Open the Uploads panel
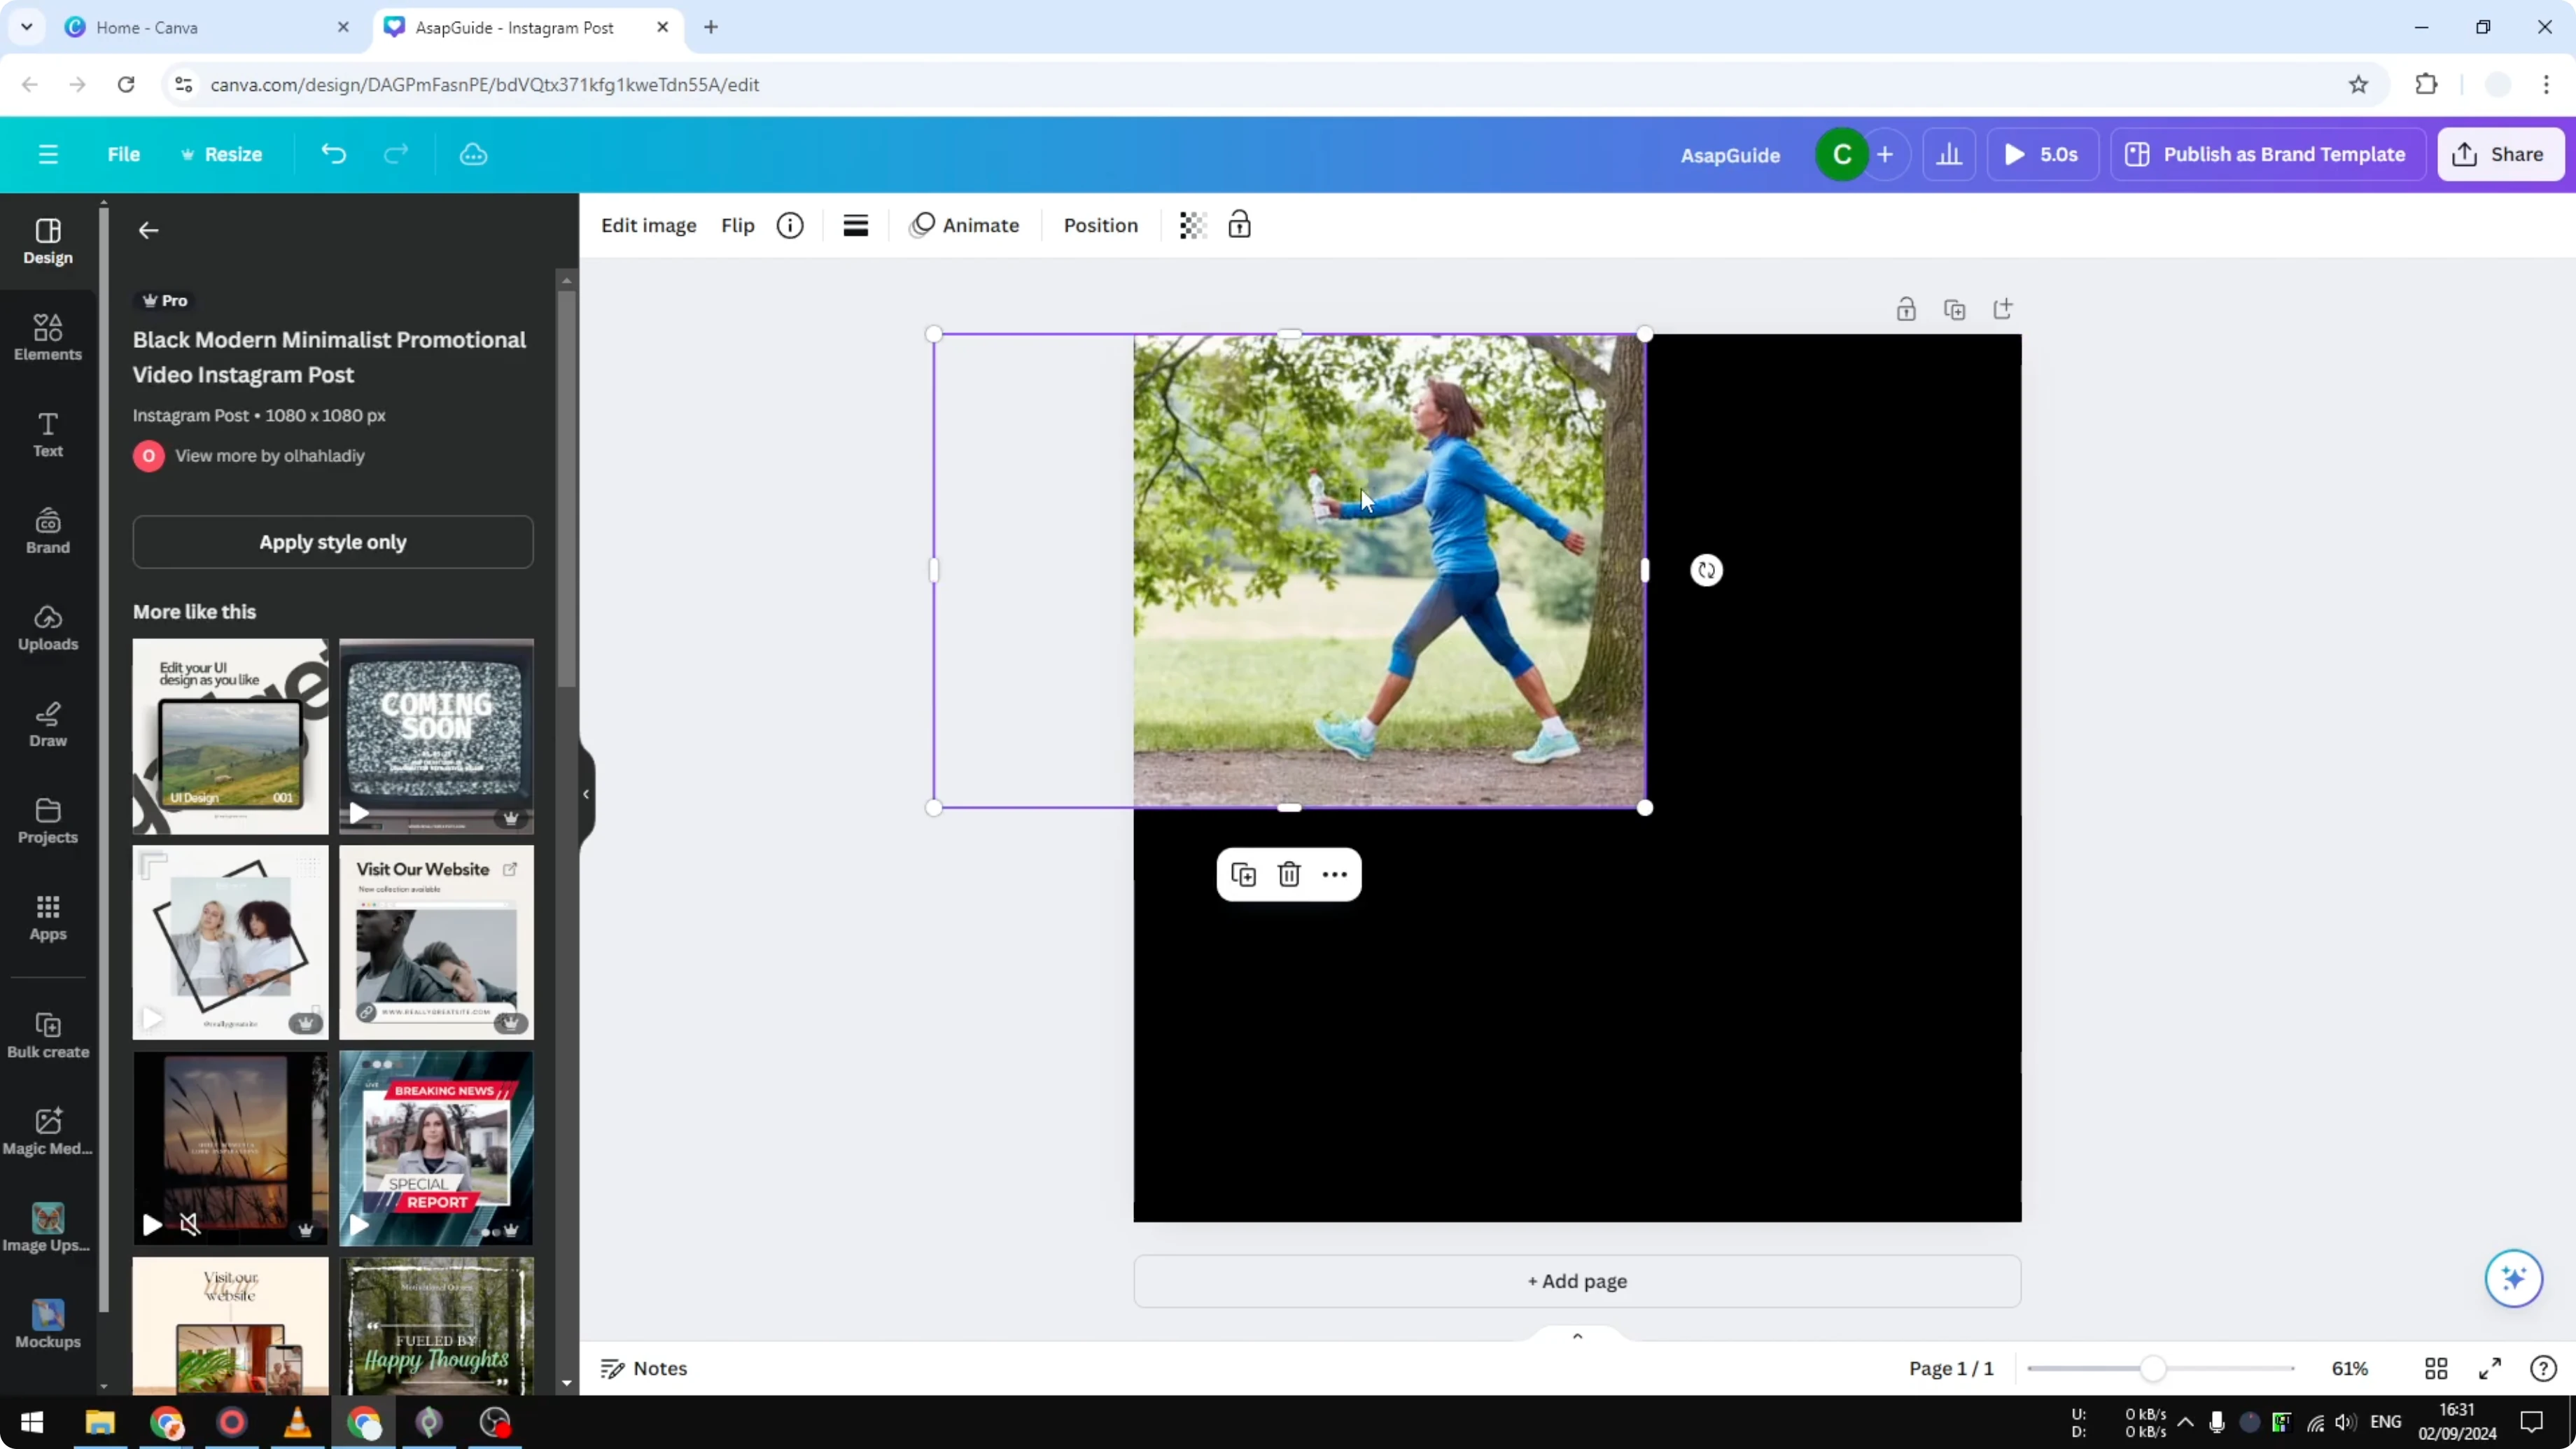The image size is (2576, 1449). click(48, 628)
